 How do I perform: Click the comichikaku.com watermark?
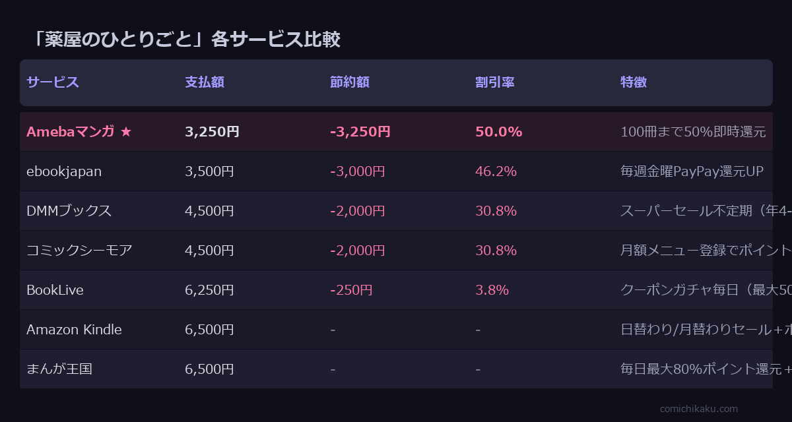(x=699, y=409)
